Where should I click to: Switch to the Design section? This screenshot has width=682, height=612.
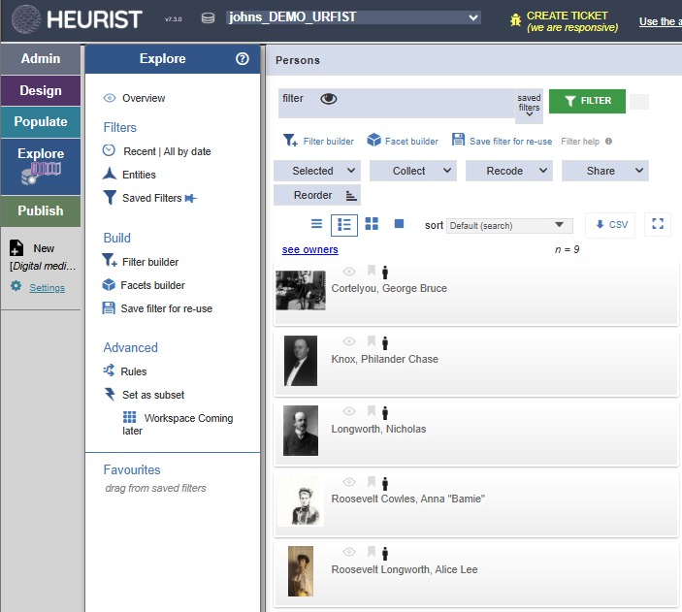41,90
